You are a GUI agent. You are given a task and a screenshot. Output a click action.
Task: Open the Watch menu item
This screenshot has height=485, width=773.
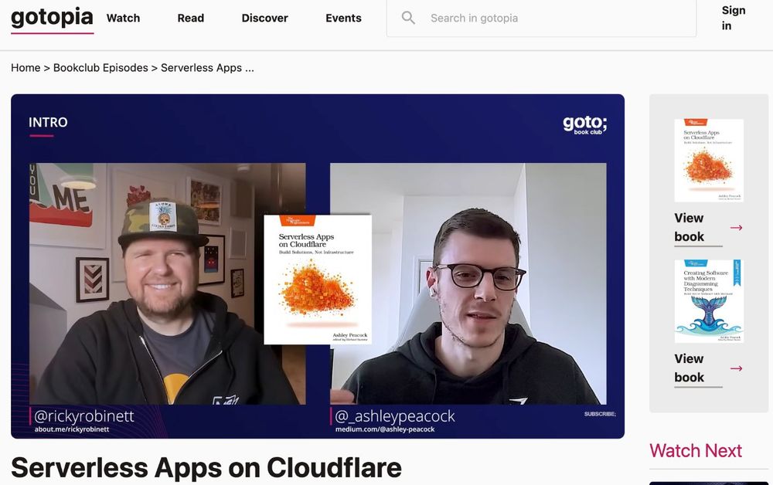click(x=123, y=19)
